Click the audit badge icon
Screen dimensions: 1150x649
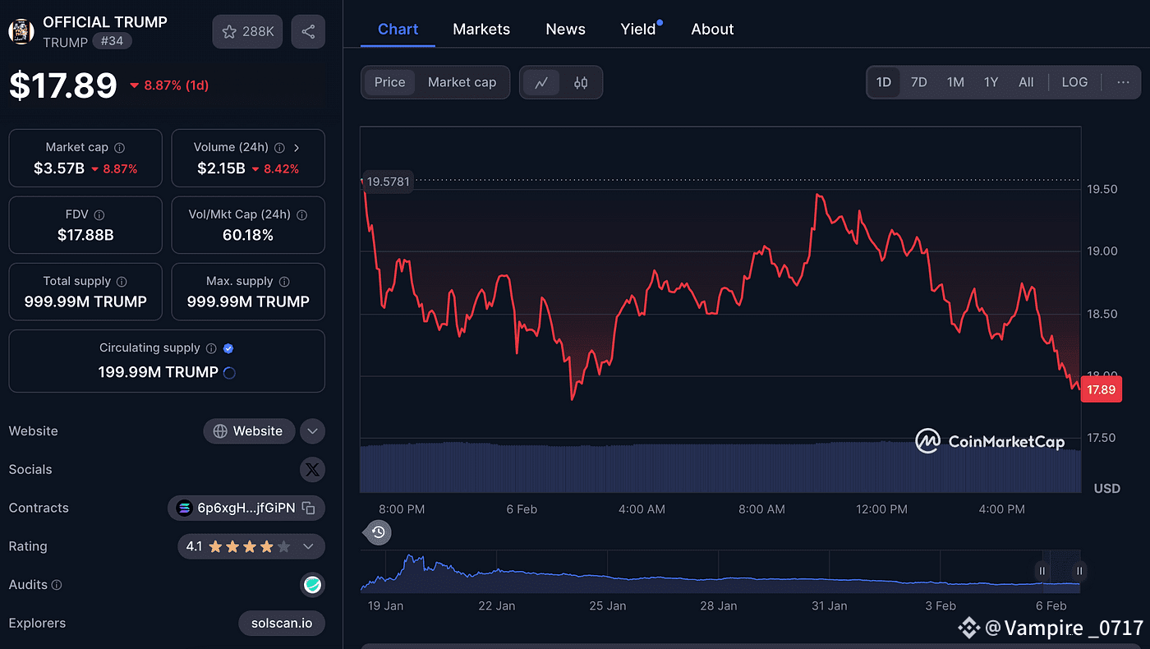312,585
